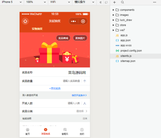
Task: Tap the 首页 tab bar icon
Action: [x=28, y=130]
